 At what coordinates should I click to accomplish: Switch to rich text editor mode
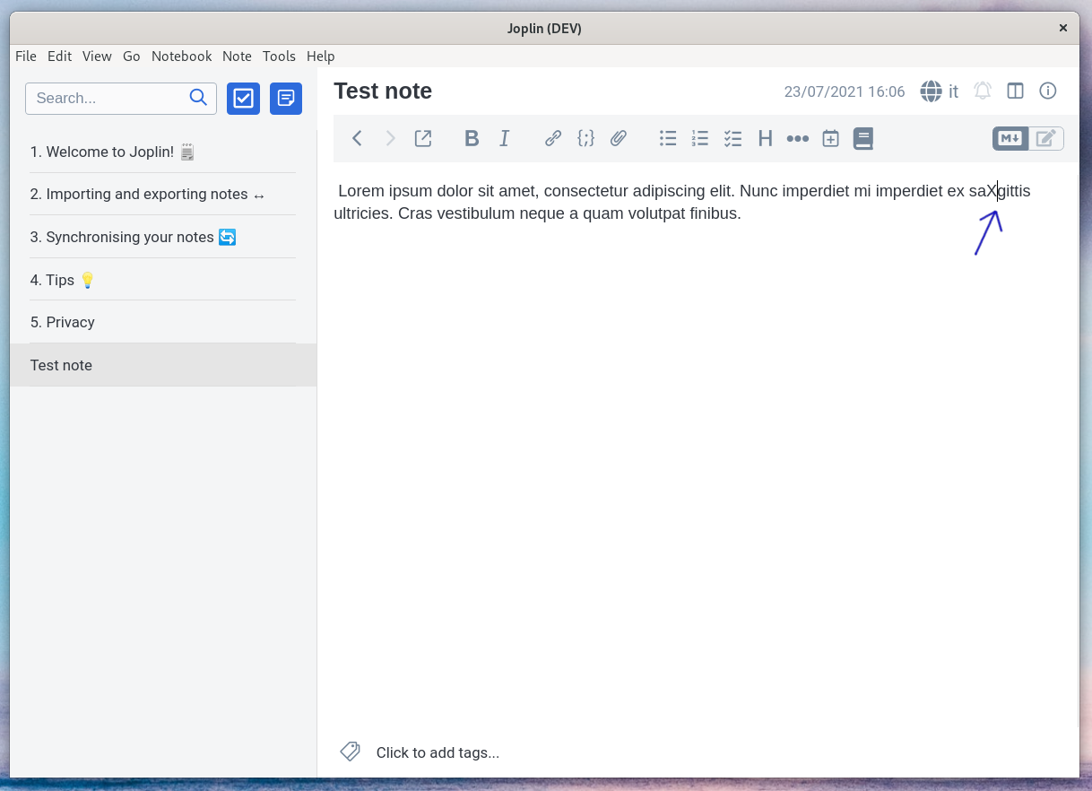1046,138
